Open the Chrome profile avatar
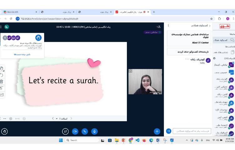Screen dimensions: 235x150 click(x=228, y=19)
